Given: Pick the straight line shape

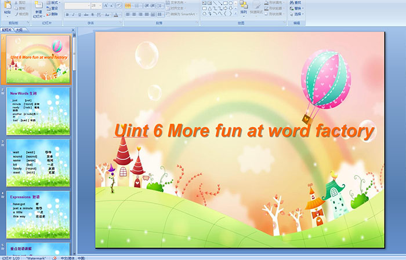Looking at the screenshot, I should pos(215,3).
